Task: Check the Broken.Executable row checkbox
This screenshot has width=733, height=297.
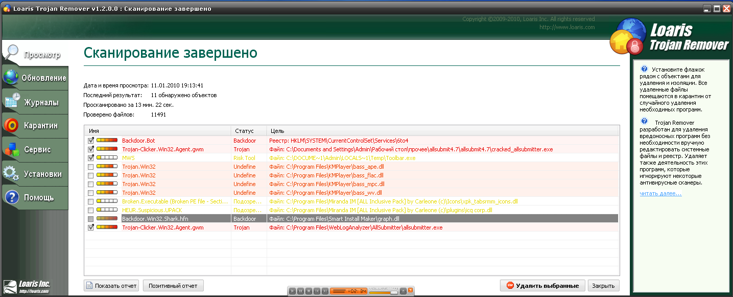Action: [x=91, y=201]
